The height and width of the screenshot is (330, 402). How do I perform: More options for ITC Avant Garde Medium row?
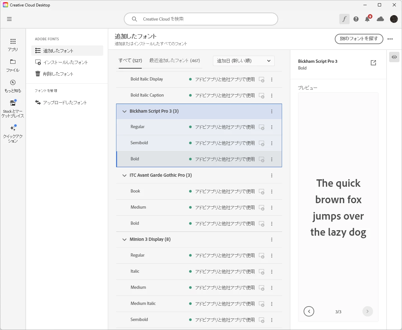click(272, 208)
